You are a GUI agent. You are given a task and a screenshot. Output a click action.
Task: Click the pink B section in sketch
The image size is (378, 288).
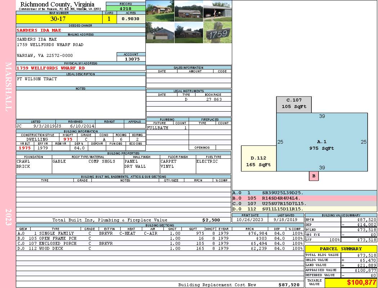pos(314,176)
